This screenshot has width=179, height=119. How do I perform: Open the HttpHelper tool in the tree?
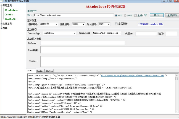pos(11,10)
